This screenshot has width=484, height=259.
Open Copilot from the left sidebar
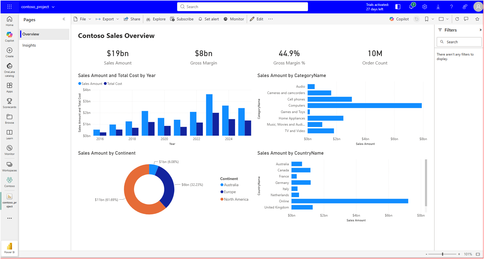point(10,37)
